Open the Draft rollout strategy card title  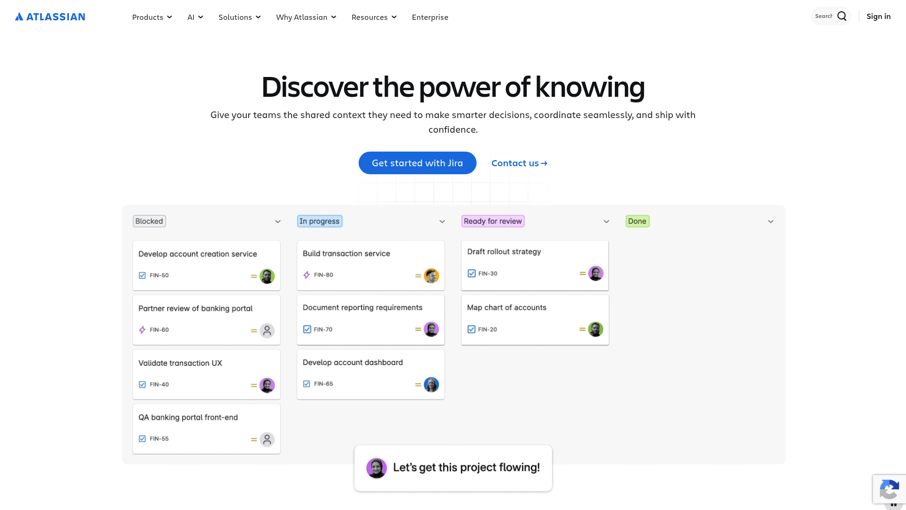pyautogui.click(x=504, y=252)
